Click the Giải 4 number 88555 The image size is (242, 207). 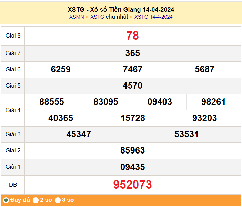[52, 102]
